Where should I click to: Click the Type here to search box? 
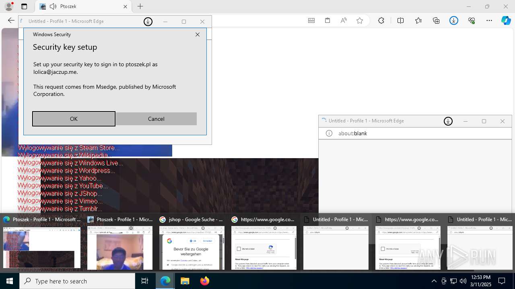click(x=77, y=281)
